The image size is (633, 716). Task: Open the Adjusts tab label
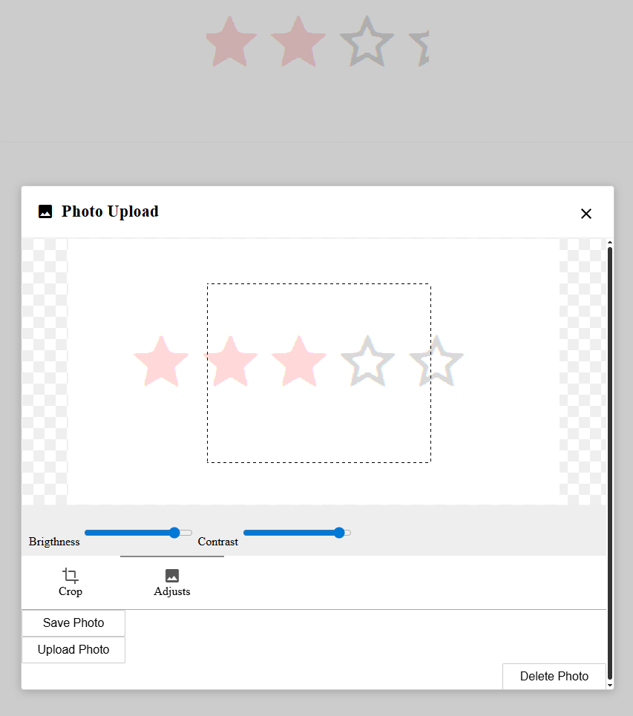tap(172, 591)
